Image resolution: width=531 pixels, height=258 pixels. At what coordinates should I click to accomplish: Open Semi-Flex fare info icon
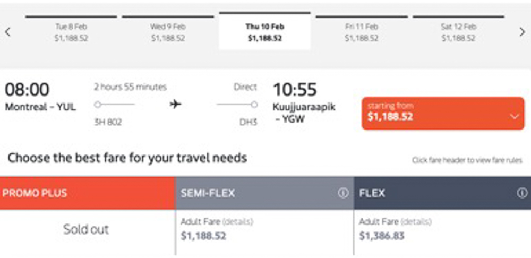[x=343, y=193]
